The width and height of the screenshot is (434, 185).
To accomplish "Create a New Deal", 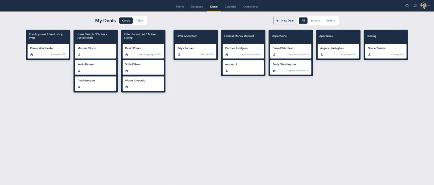I will coord(285,20).
